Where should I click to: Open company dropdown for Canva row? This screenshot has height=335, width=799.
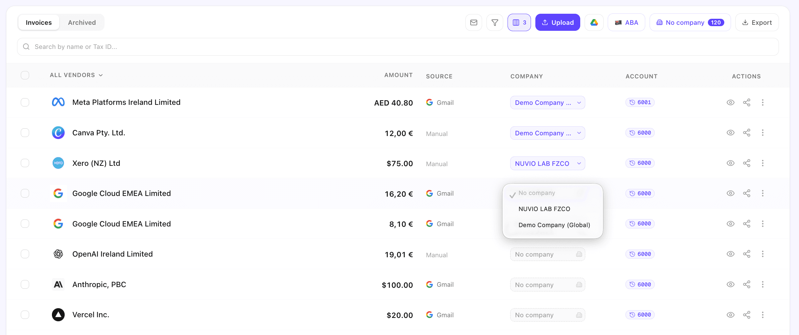[547, 133]
